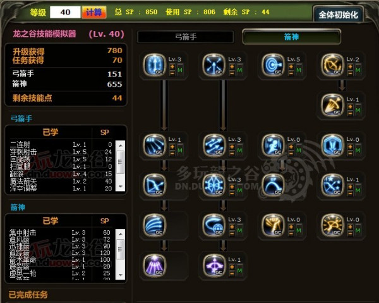The height and width of the screenshot is (303, 379).
Task: Click the 计算 calculate button
Action: point(94,12)
